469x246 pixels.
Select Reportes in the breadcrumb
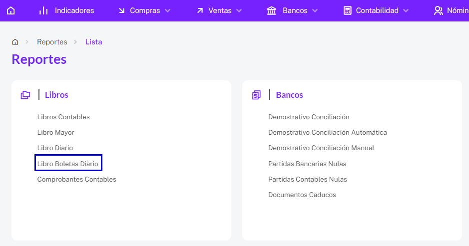click(52, 42)
